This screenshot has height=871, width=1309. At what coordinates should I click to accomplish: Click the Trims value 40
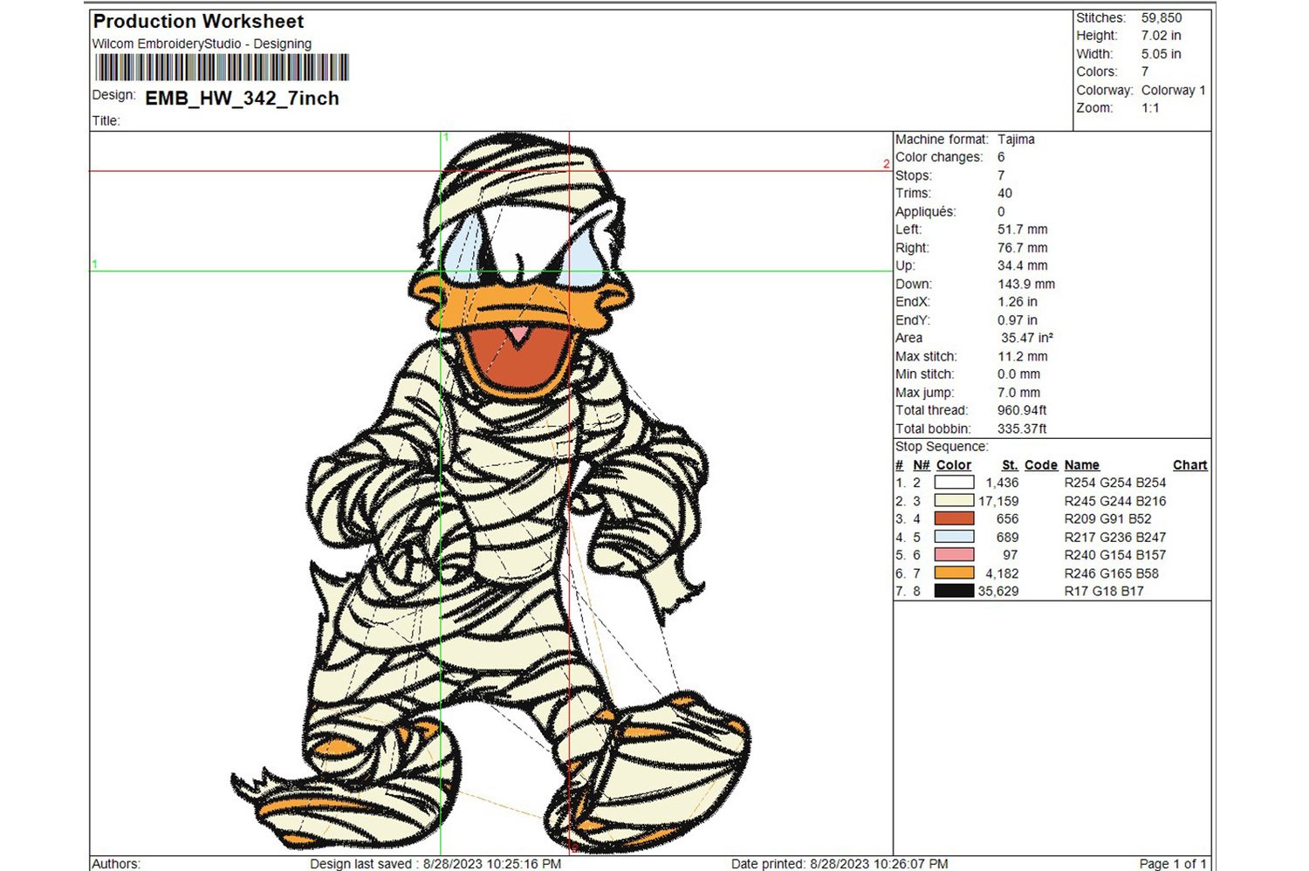point(1004,194)
